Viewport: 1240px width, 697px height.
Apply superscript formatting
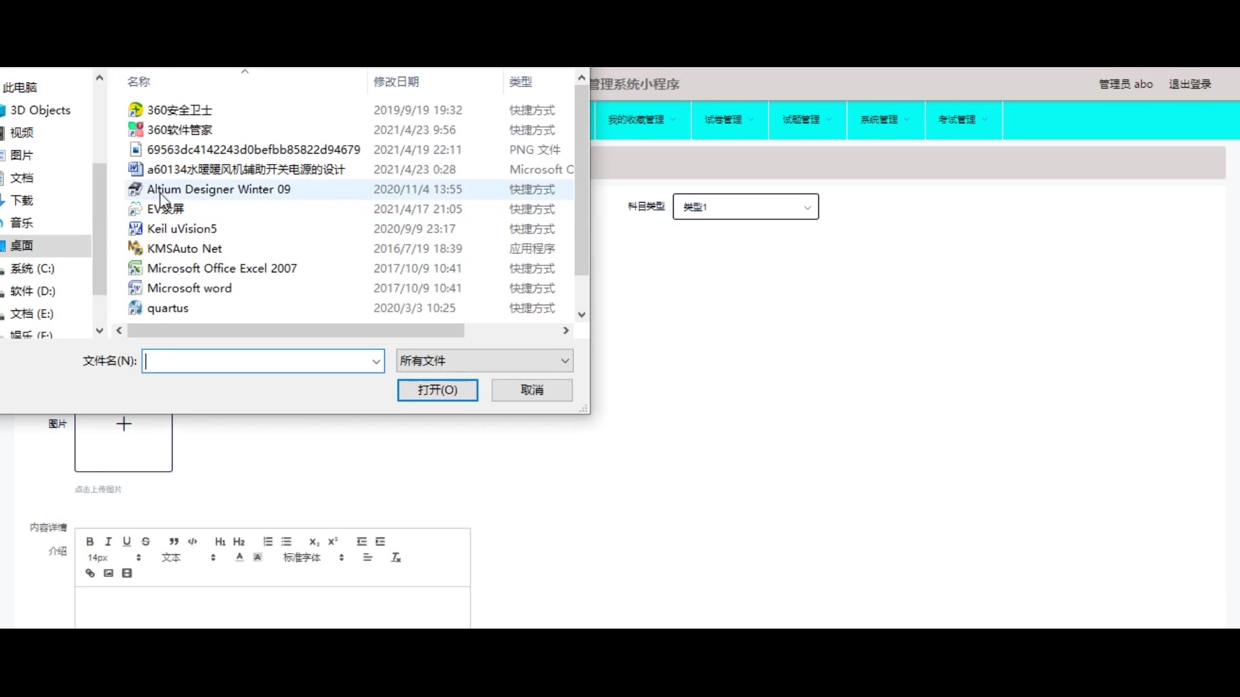[333, 541]
